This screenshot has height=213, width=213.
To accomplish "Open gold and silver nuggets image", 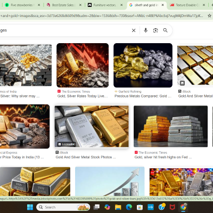I will click(143, 65).
